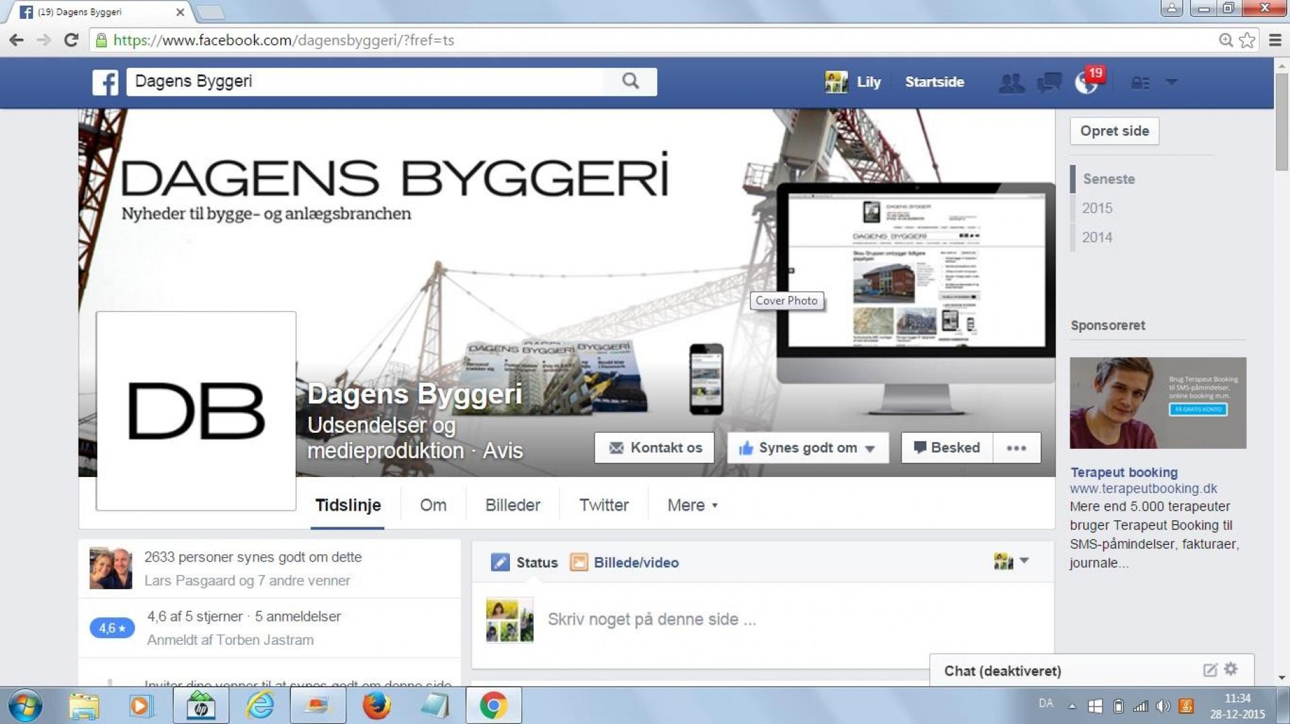Open friend requests icon
The width and height of the screenshot is (1290, 724).
pyautogui.click(x=1010, y=83)
